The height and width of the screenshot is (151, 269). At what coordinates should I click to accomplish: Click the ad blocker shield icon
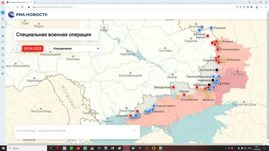click(x=248, y=7)
